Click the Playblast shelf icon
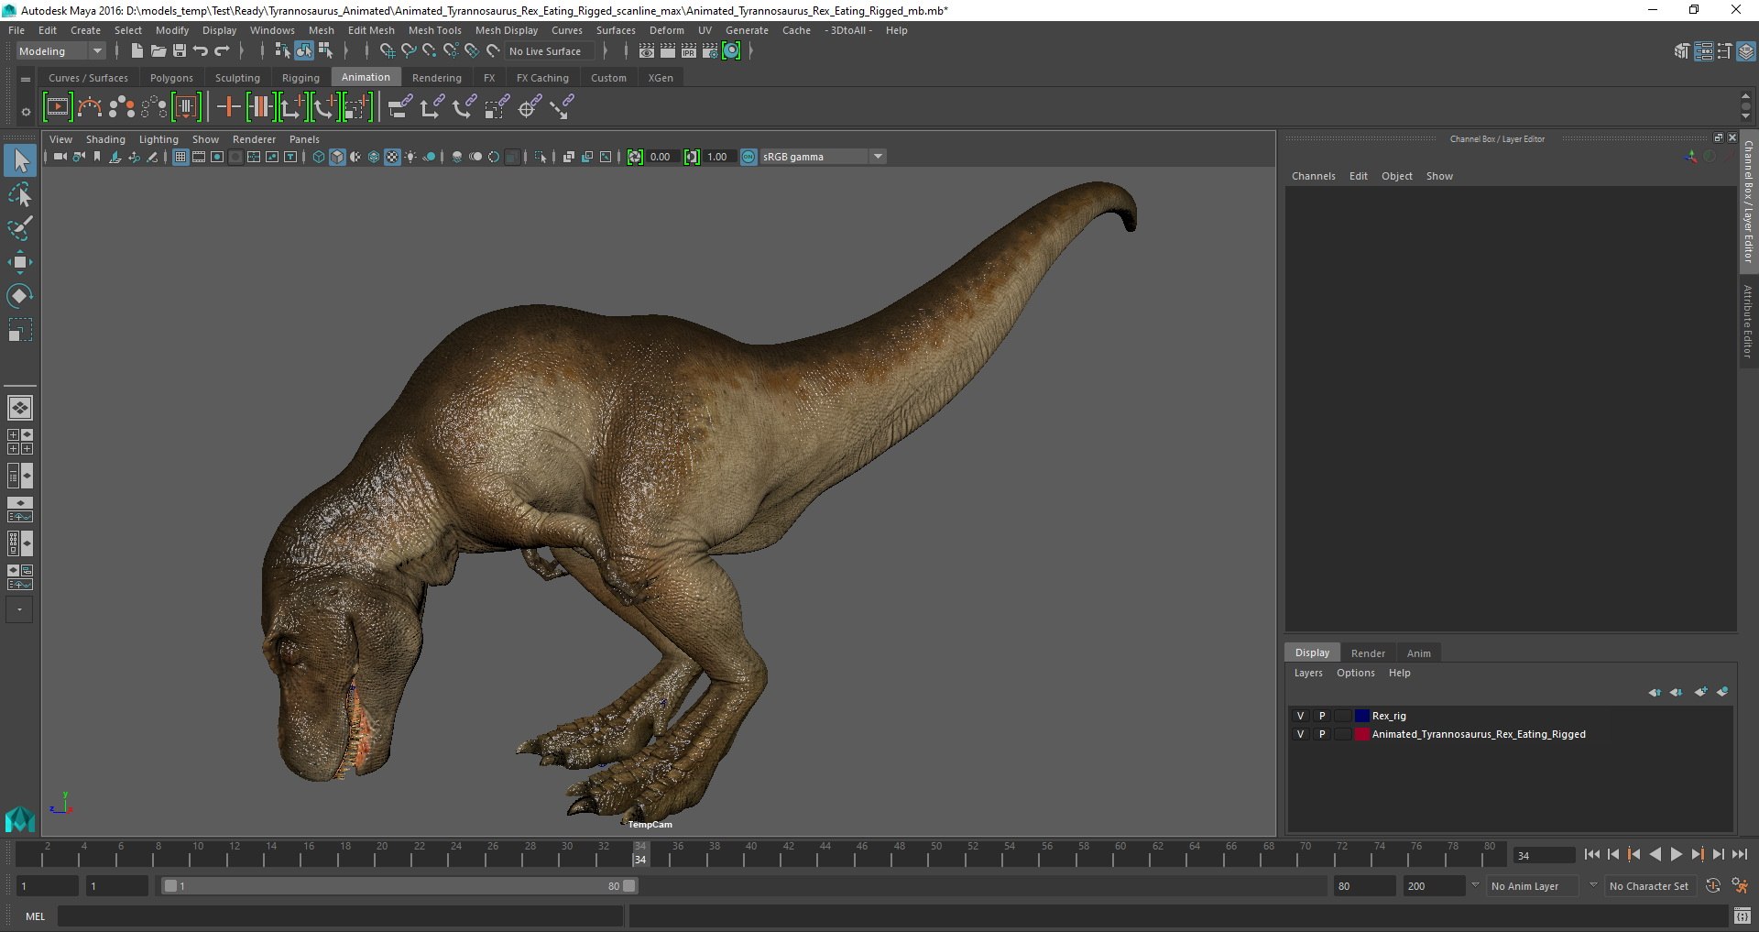The width and height of the screenshot is (1759, 932). point(57,107)
